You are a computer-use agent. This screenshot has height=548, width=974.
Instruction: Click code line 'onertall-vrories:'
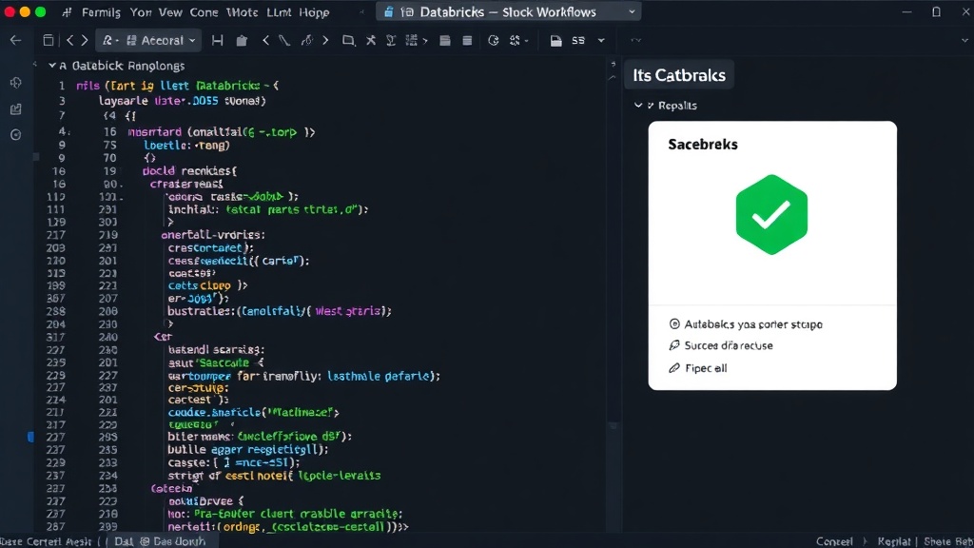(213, 235)
